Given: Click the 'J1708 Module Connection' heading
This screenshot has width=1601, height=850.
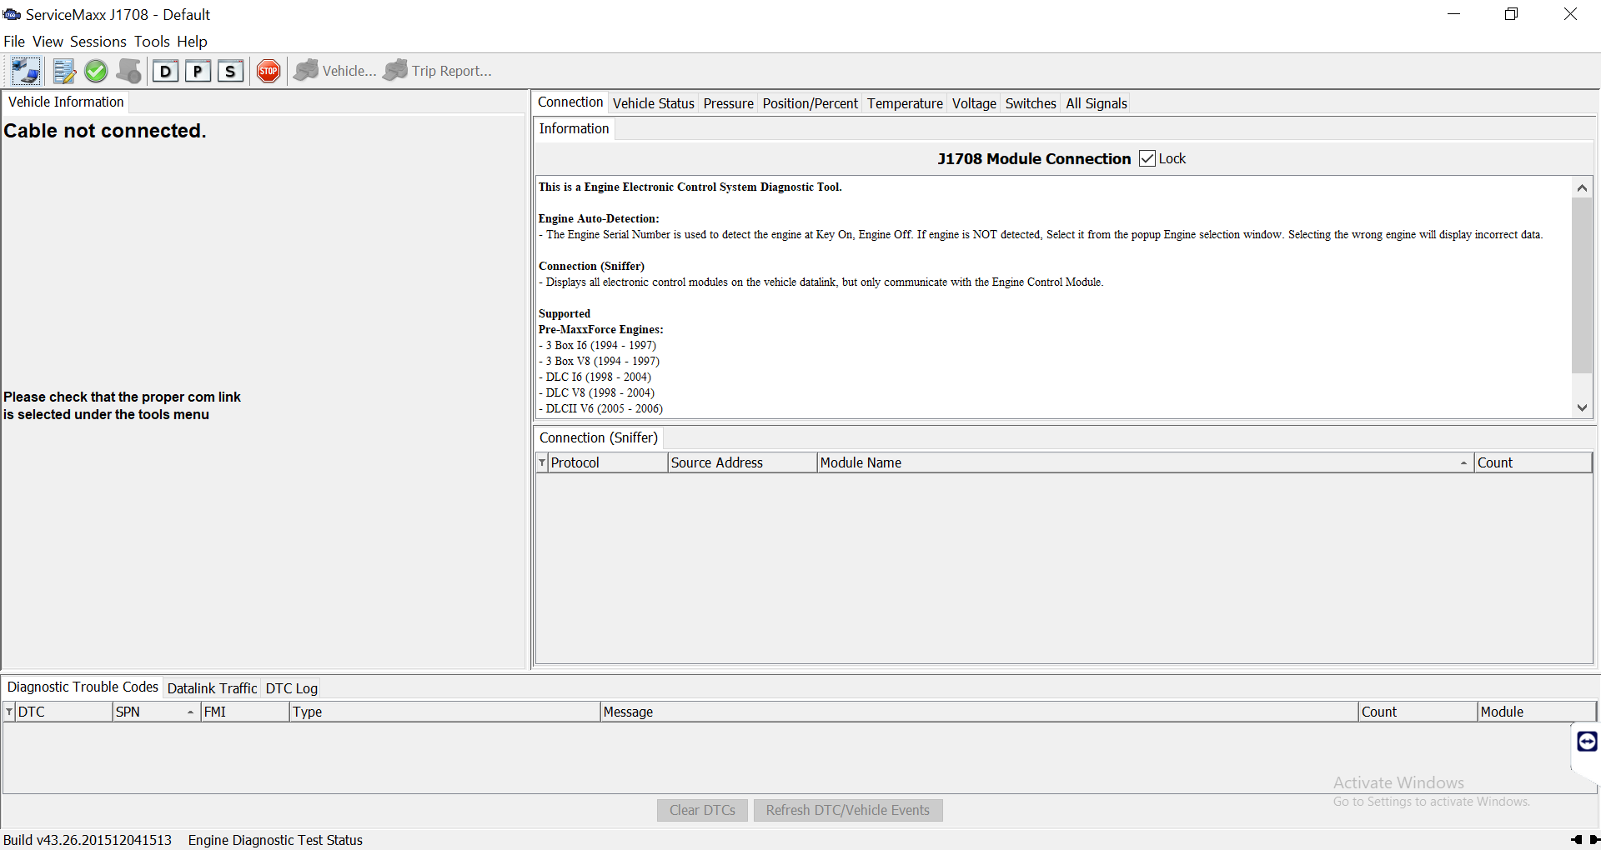Looking at the screenshot, I should (1034, 158).
